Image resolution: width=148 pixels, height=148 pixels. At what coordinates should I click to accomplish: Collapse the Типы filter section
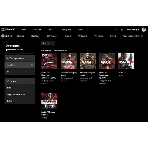[x=20, y=81]
